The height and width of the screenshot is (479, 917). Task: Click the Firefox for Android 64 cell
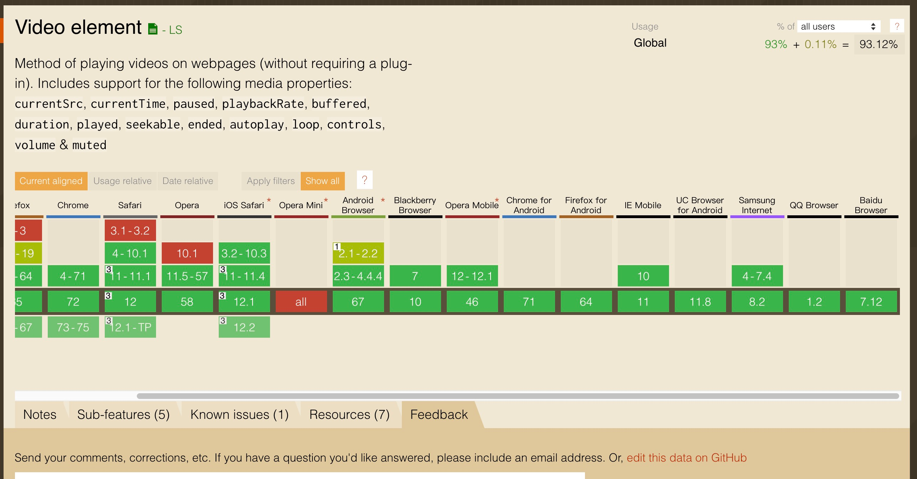(586, 302)
